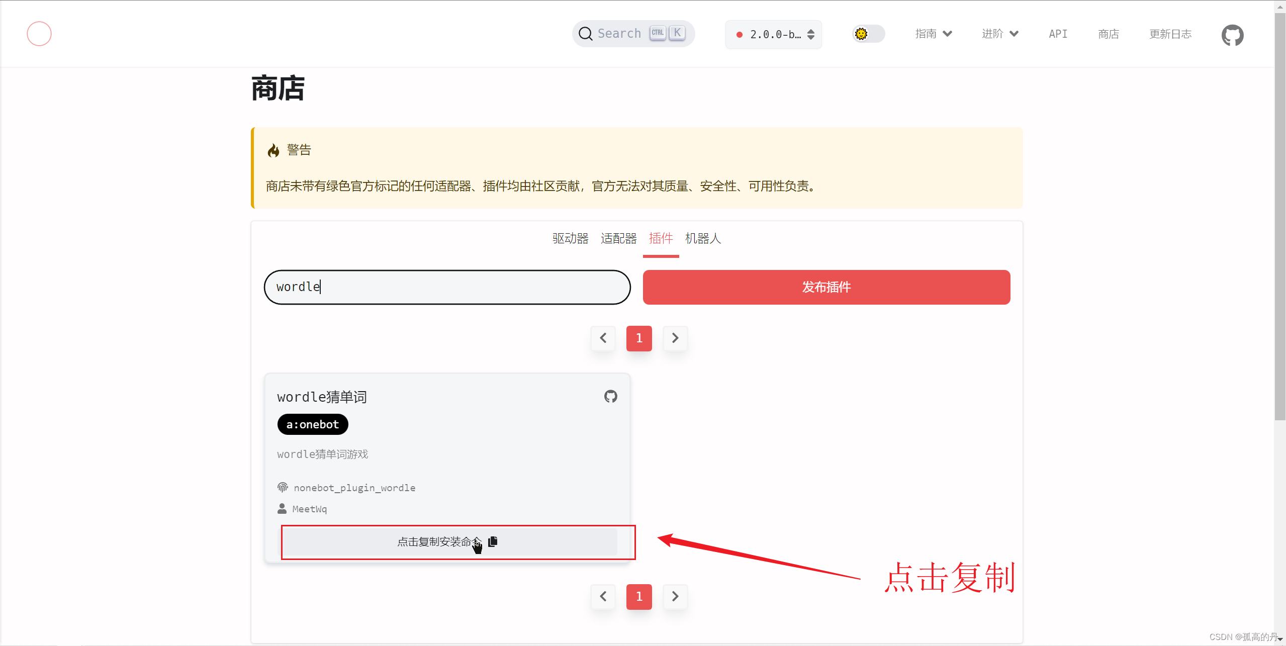Click the scrollbar down arrow

(1280, 640)
